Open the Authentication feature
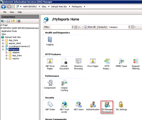This screenshot has width=142, height=120. click(x=93, y=106)
